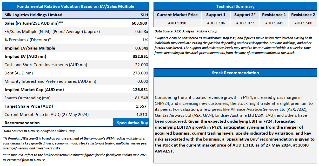Click the blue 'Speculative Buy' cell
Image resolution: width=319 pixels, height=166 pixels.
click(131, 123)
